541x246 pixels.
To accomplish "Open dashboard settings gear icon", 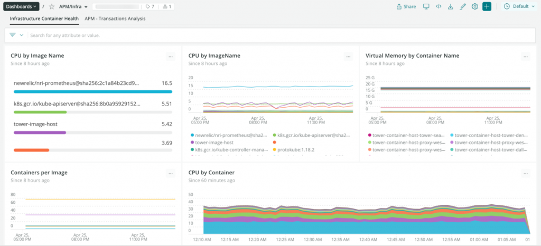I will [x=474, y=7].
